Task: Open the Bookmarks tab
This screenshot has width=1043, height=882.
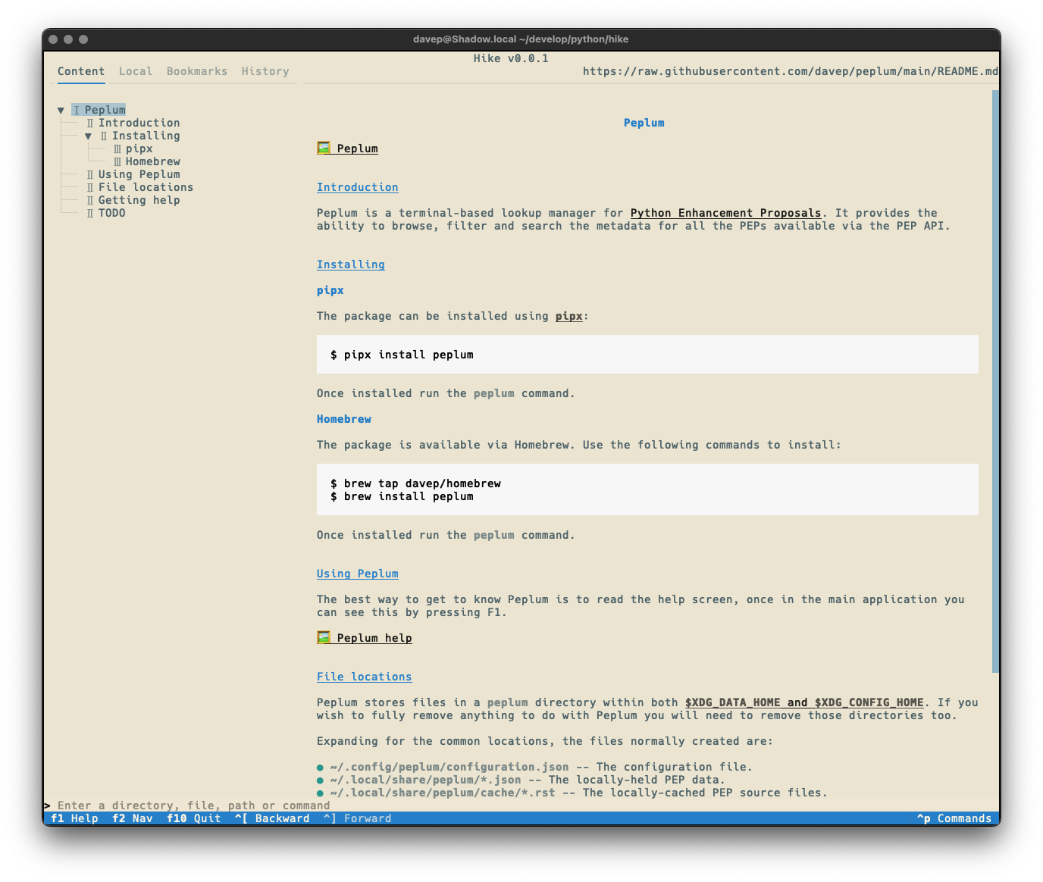Action: [x=197, y=71]
